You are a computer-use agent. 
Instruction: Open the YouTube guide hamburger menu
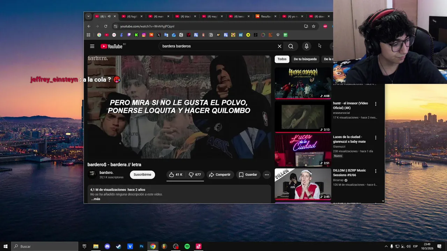92,46
